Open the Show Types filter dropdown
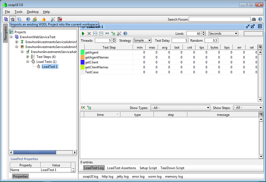Screen dimensions: 266x182 (x=180, y=108)
